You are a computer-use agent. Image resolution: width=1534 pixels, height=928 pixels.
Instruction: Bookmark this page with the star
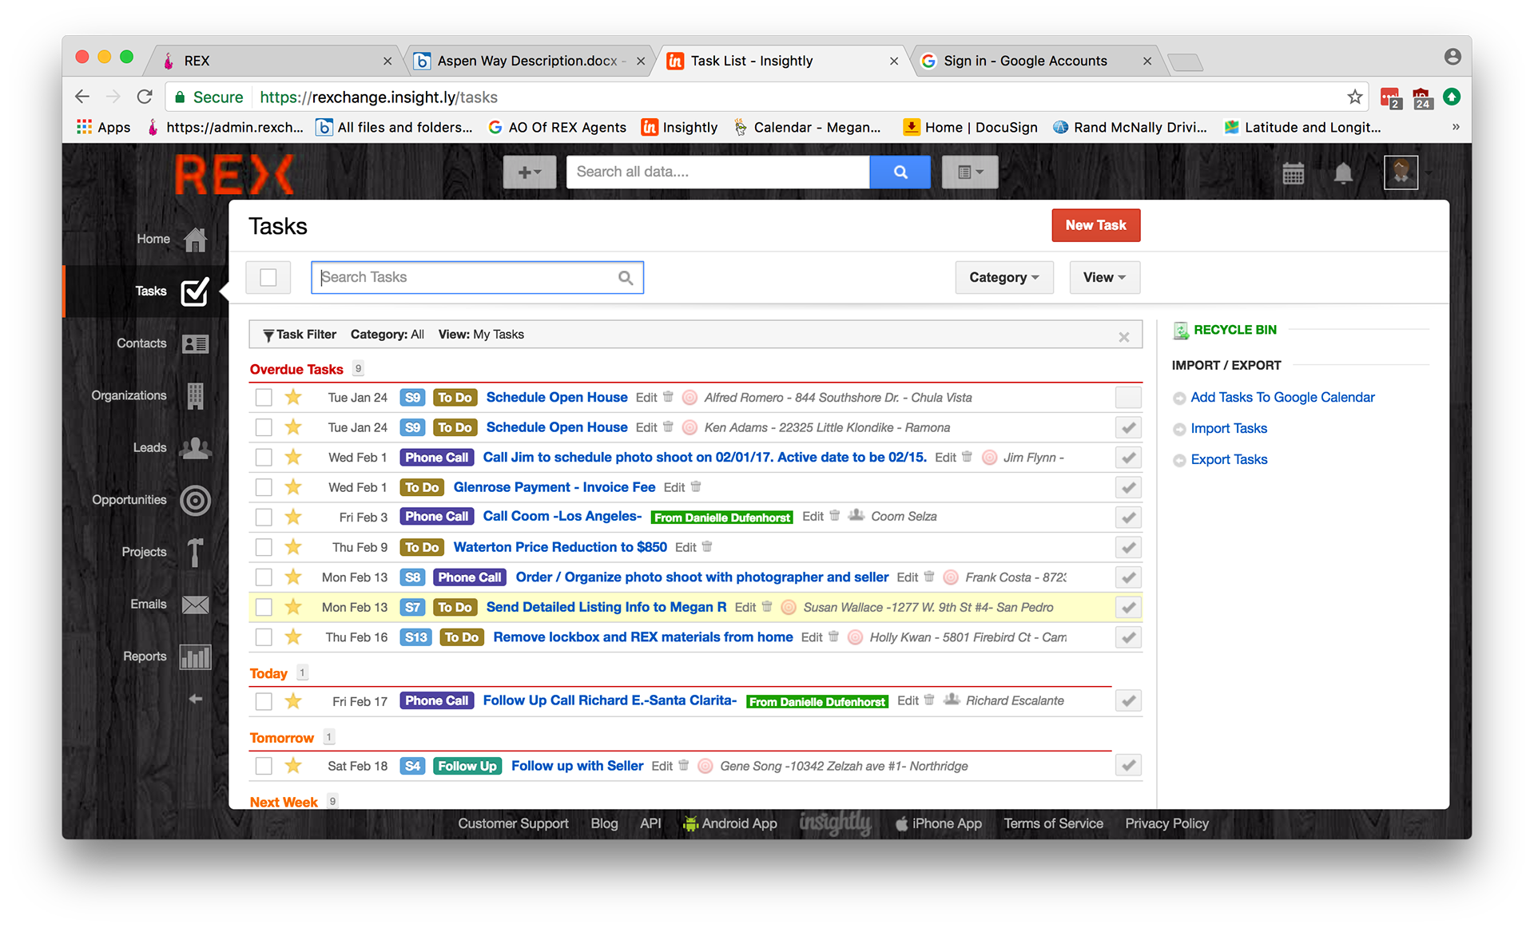tap(1354, 97)
